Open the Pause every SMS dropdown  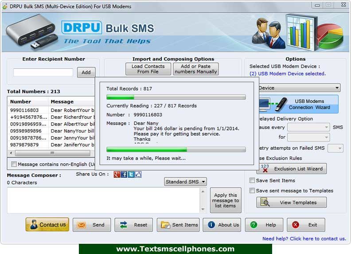[x=308, y=127]
